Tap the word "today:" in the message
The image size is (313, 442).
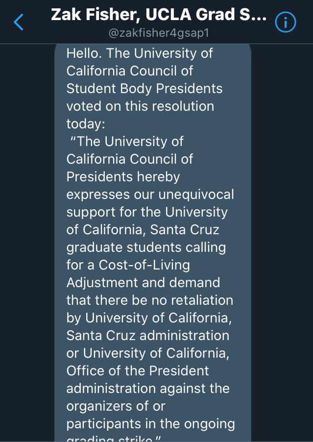[x=86, y=124]
